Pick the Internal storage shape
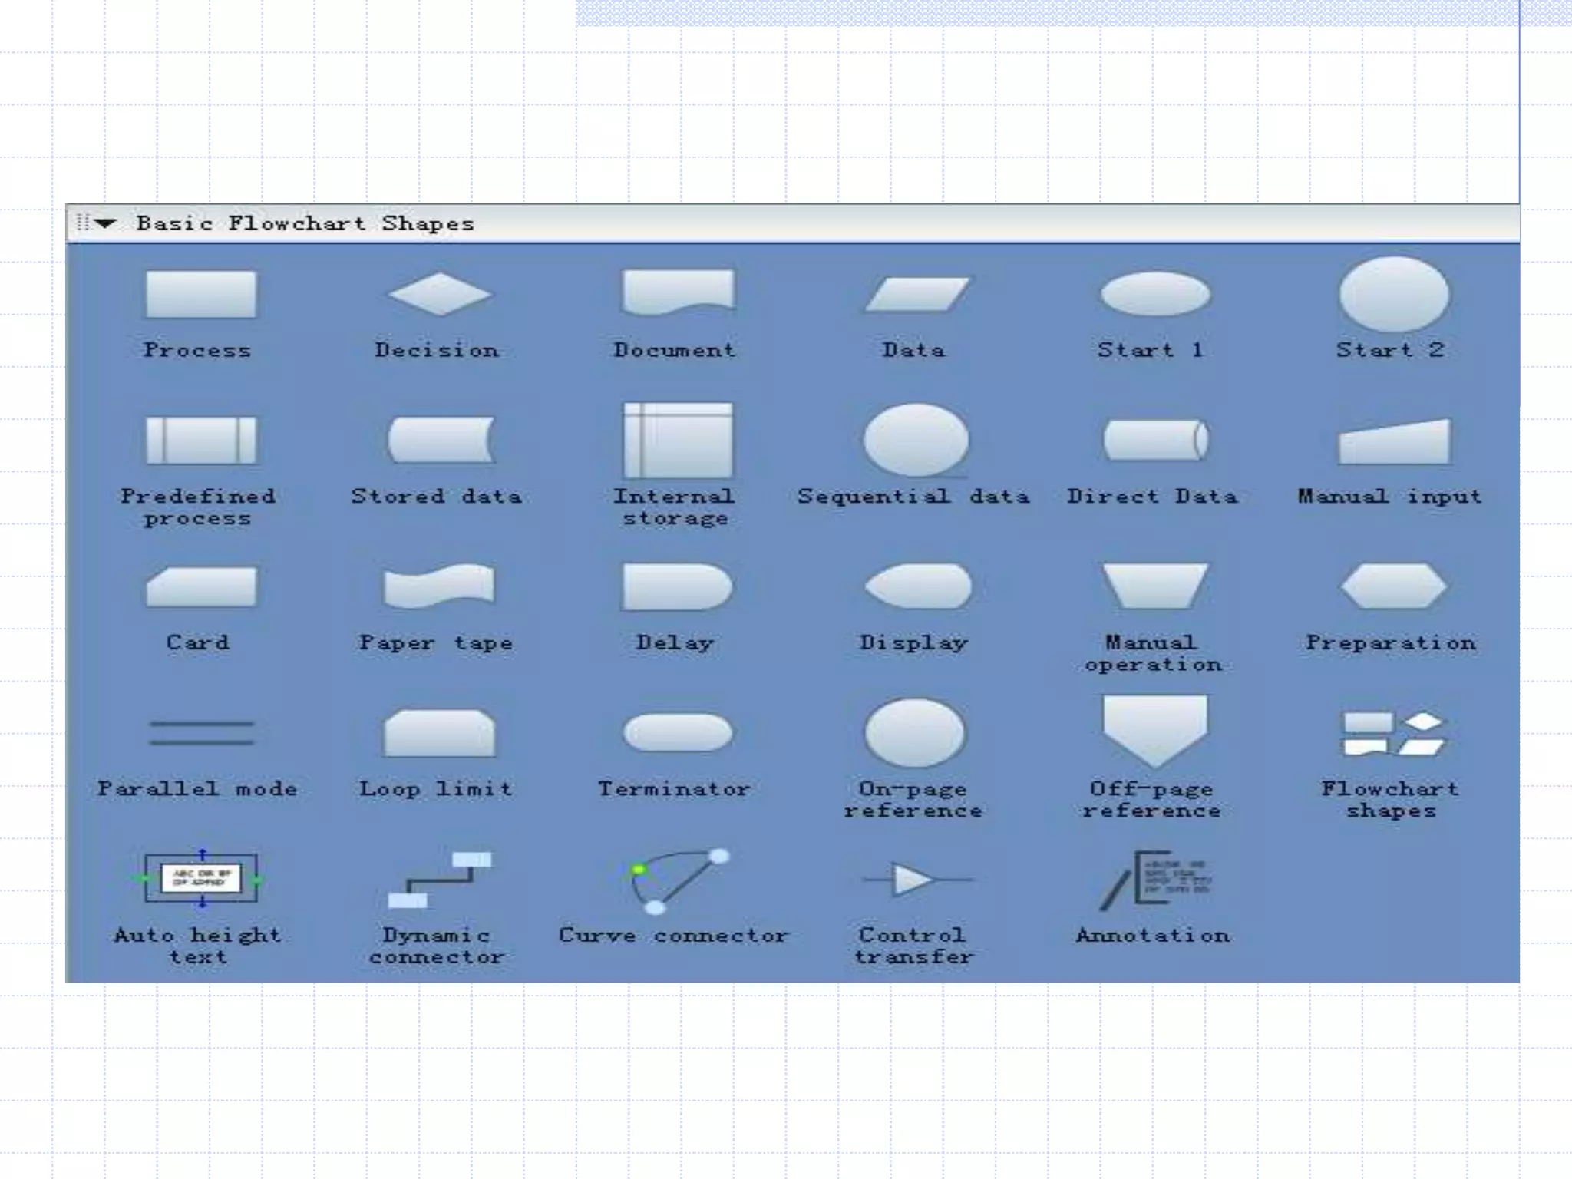Image resolution: width=1572 pixels, height=1179 pixels. click(677, 440)
